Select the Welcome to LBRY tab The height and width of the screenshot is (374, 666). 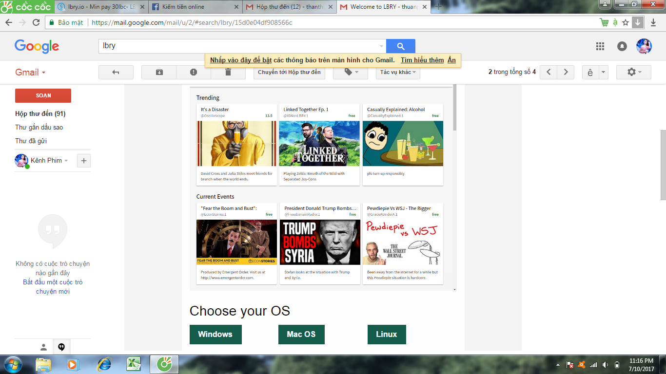[x=384, y=7]
